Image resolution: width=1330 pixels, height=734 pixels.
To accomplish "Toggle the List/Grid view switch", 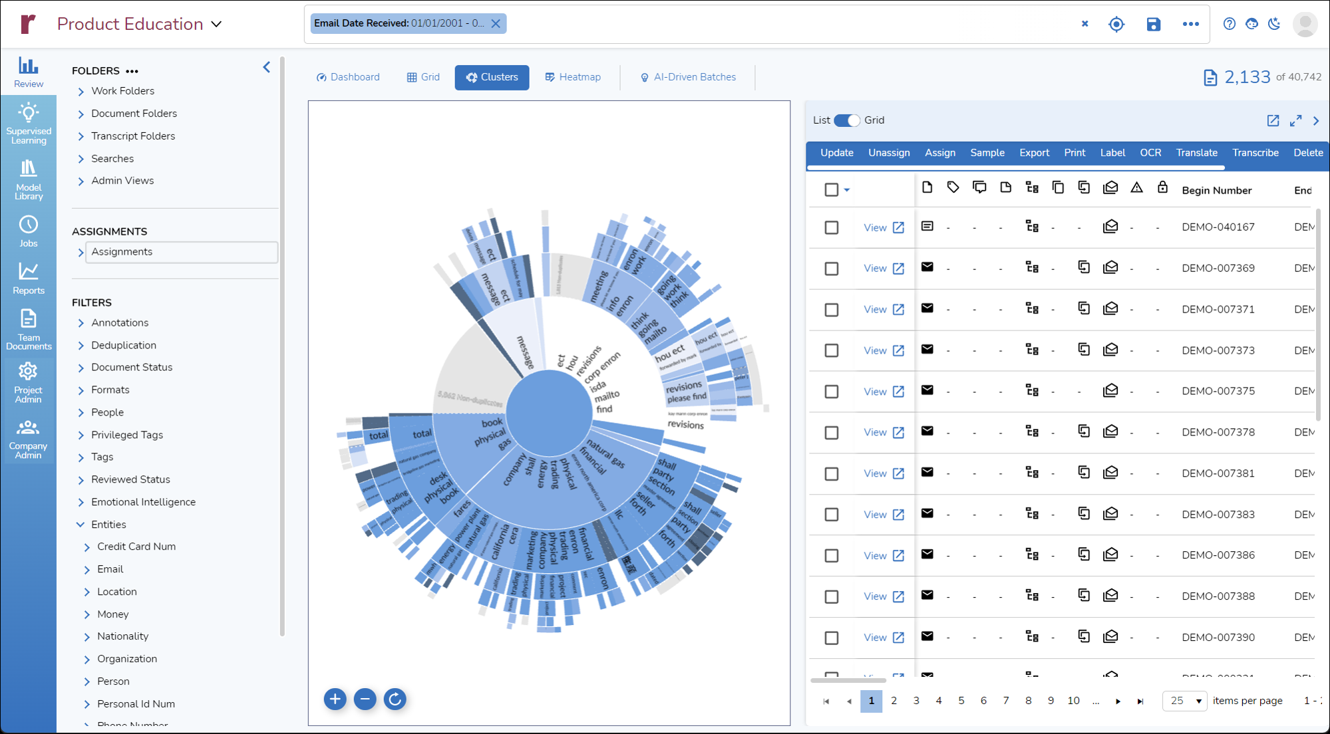I will point(846,120).
